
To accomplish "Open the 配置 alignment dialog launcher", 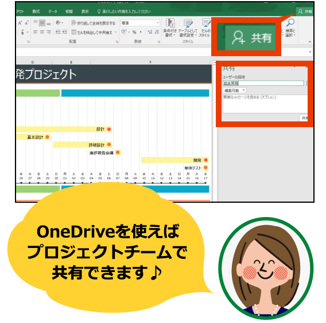I will tap(117, 42).
